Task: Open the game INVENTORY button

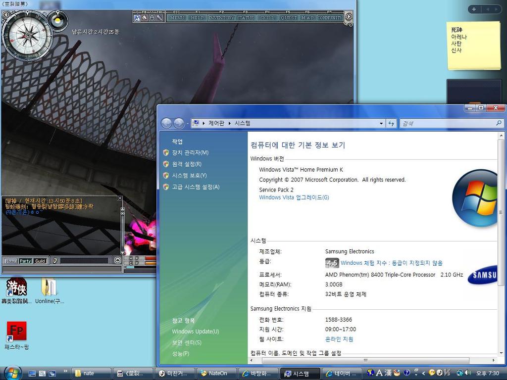Action: [x=221, y=18]
